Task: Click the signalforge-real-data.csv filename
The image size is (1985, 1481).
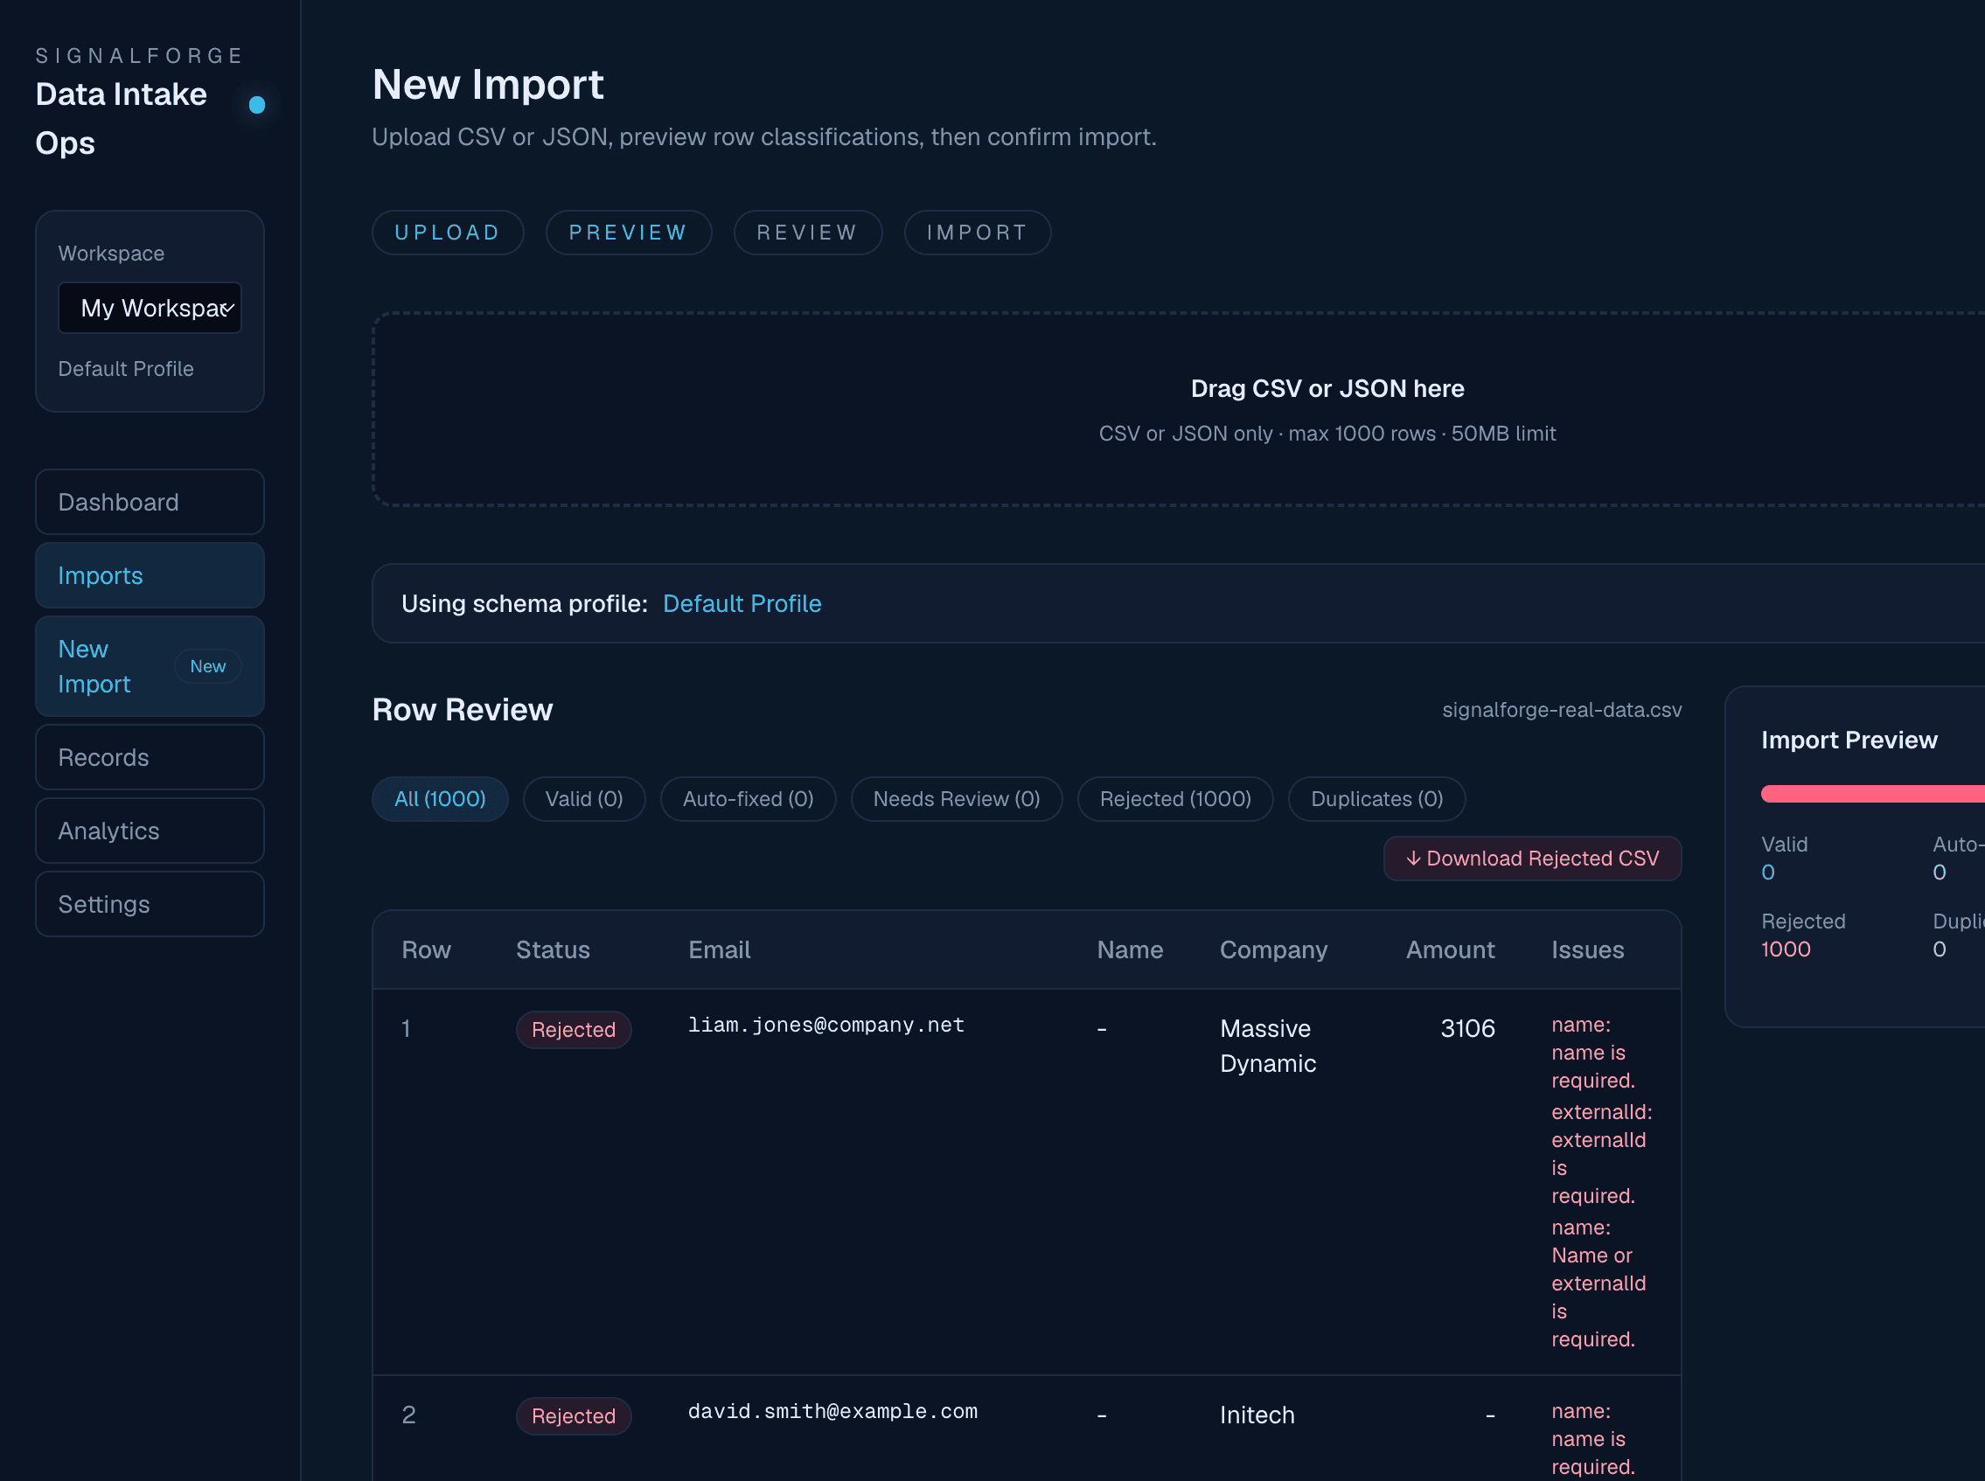Action: pos(1561,710)
